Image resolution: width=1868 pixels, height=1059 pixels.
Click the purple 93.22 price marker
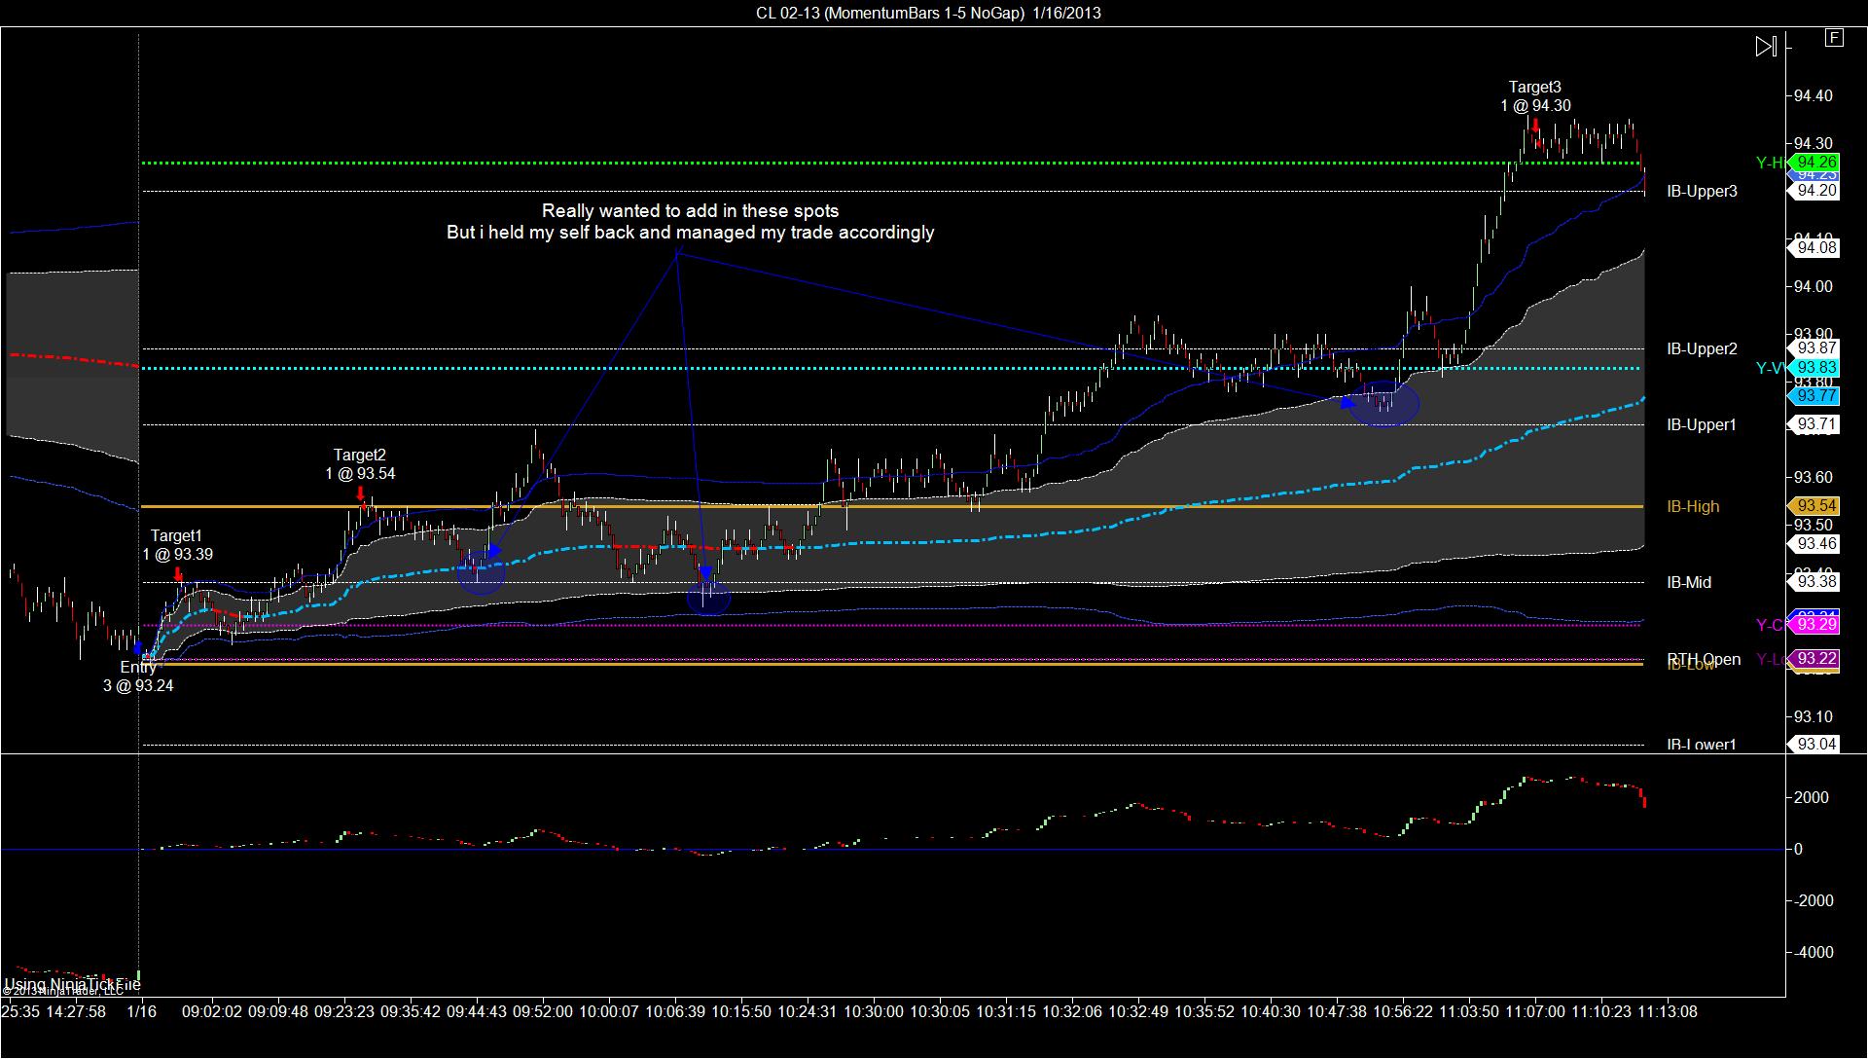click(1814, 659)
